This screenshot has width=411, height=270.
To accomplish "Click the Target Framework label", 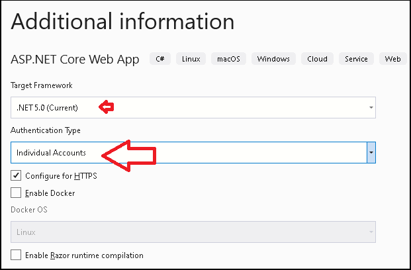I will click(x=42, y=85).
